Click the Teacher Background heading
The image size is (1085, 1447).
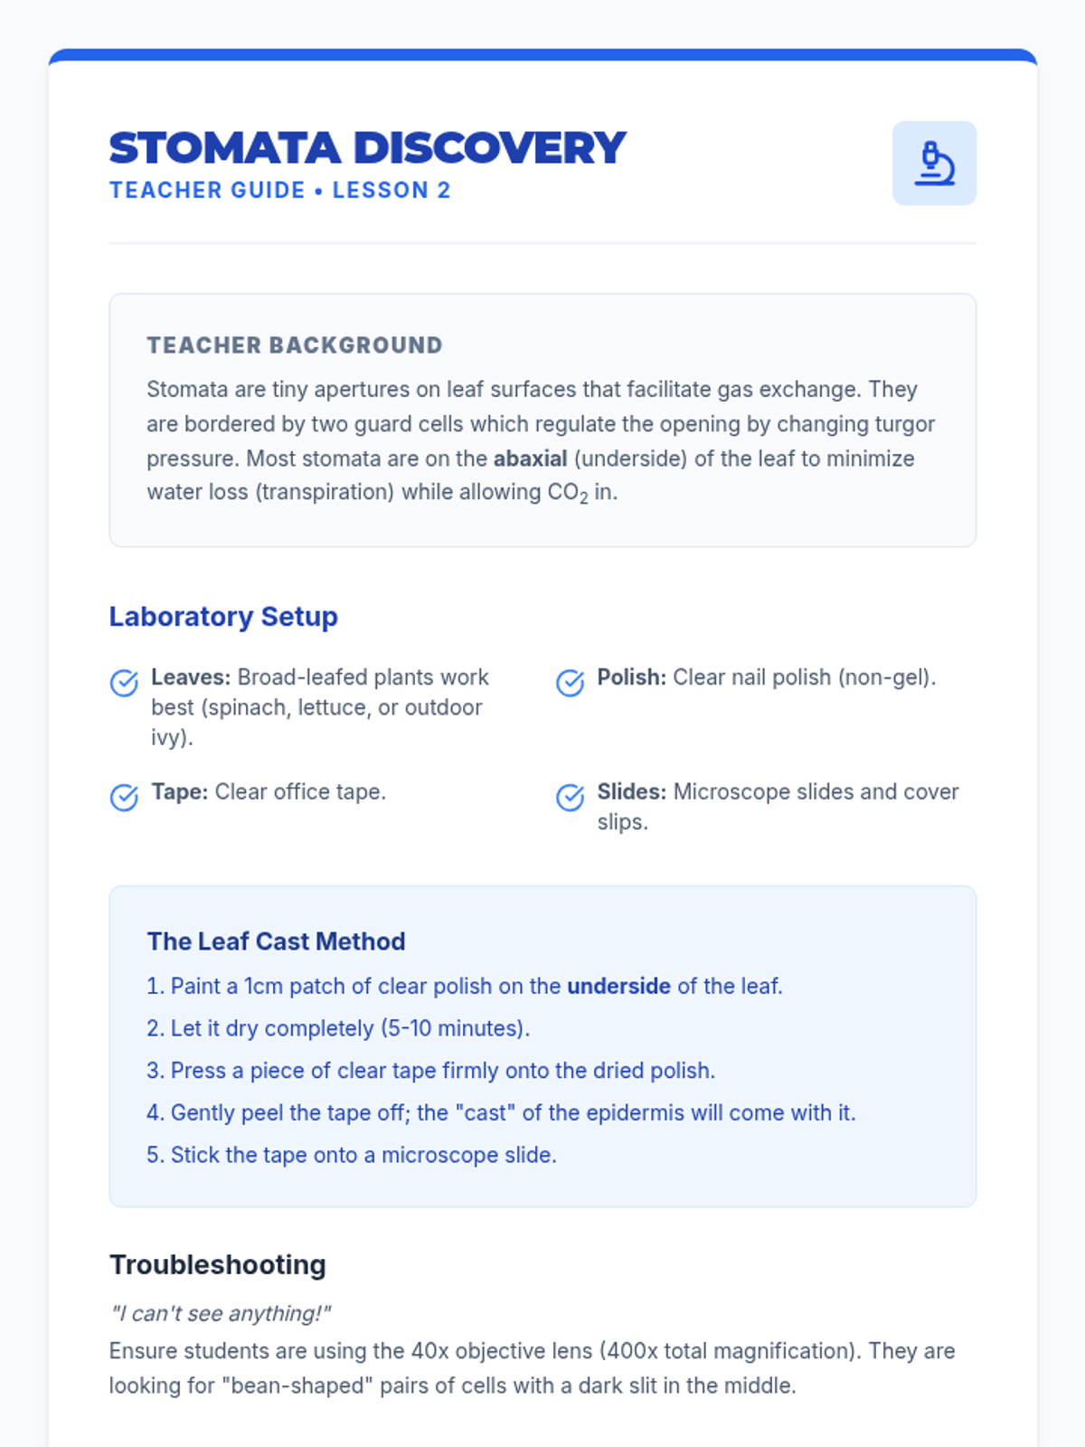[x=295, y=345]
